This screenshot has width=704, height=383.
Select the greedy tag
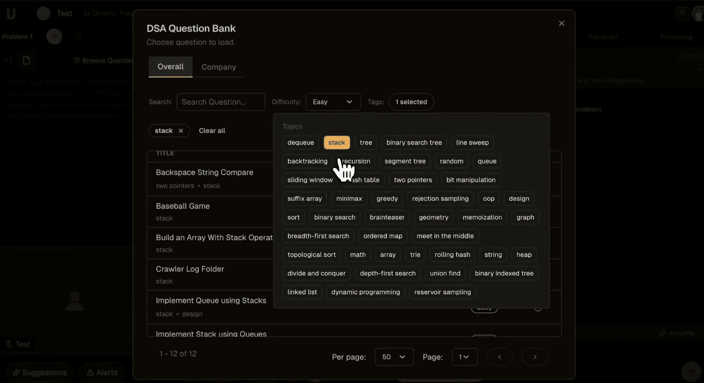[387, 199]
